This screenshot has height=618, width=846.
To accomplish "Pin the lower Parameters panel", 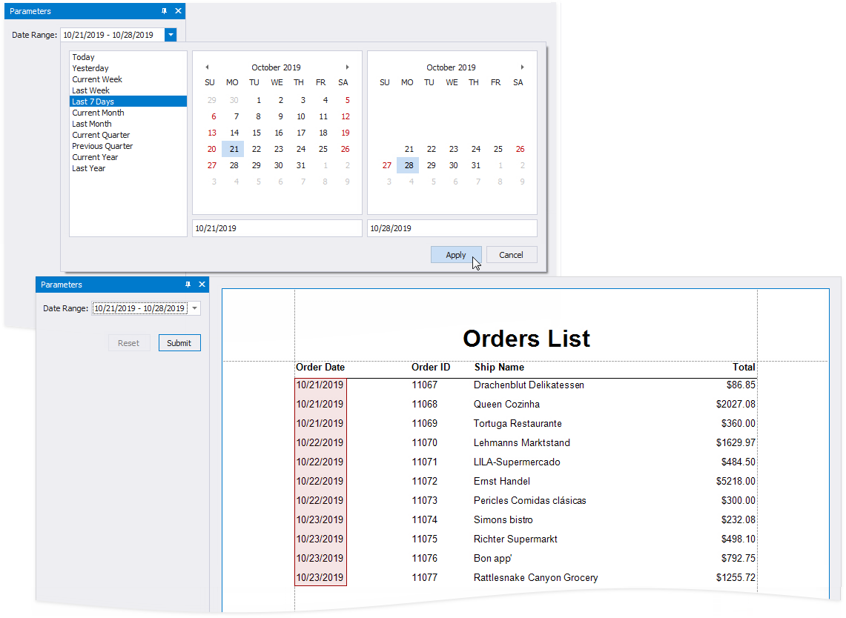I will coord(188,285).
